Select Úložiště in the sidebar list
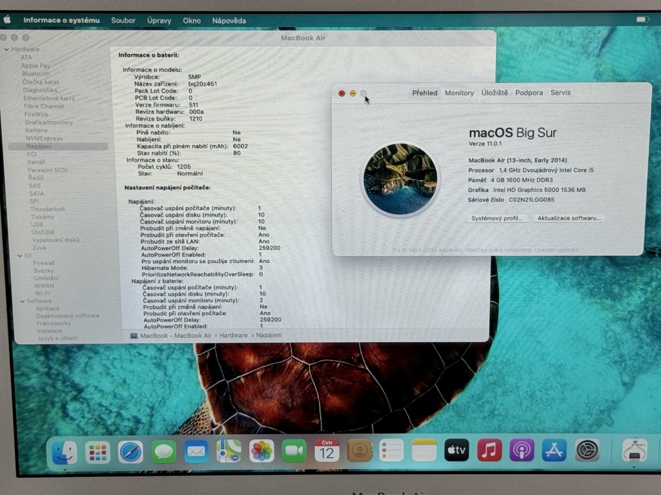Image resolution: width=661 pixels, height=495 pixels. [42, 232]
